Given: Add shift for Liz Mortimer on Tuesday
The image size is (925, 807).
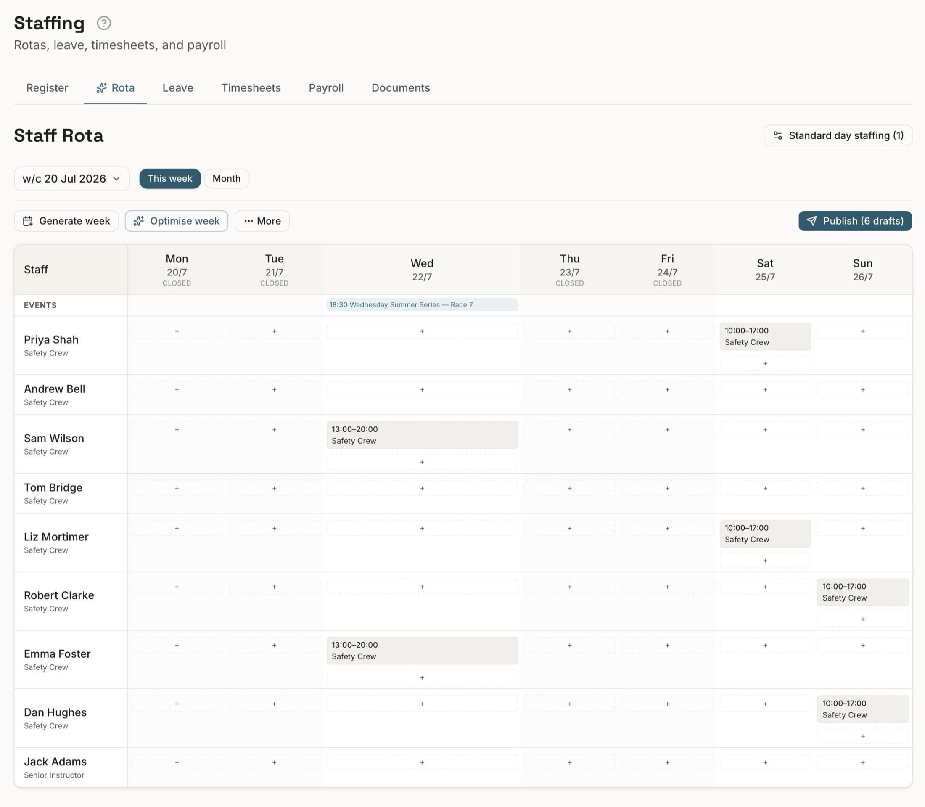Looking at the screenshot, I should coord(274,528).
